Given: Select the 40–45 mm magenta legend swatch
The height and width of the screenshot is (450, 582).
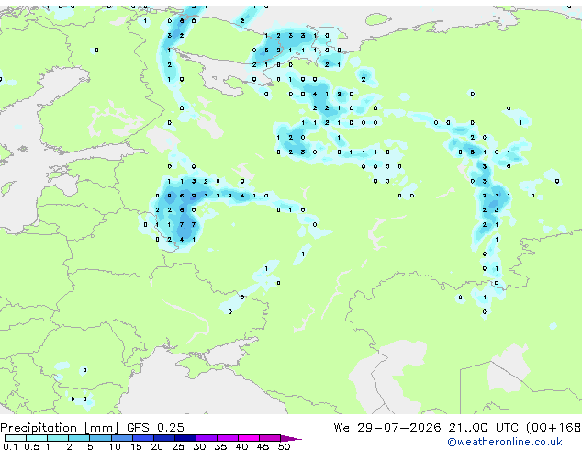Looking at the screenshot, I should coord(249,438).
